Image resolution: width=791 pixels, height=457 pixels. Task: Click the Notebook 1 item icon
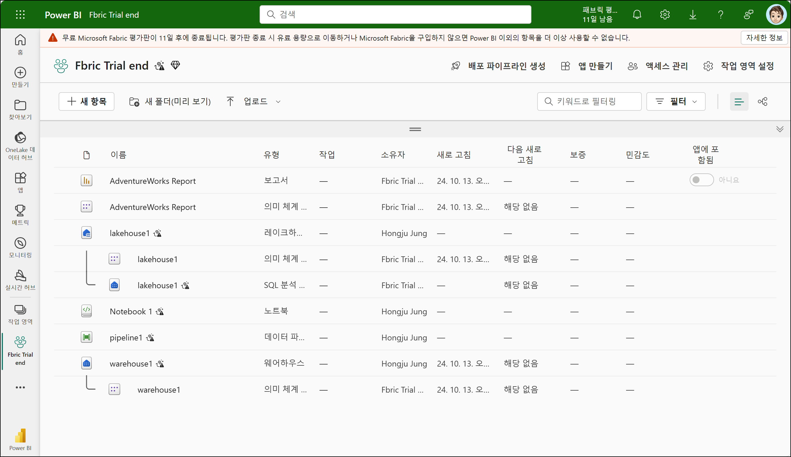86,311
